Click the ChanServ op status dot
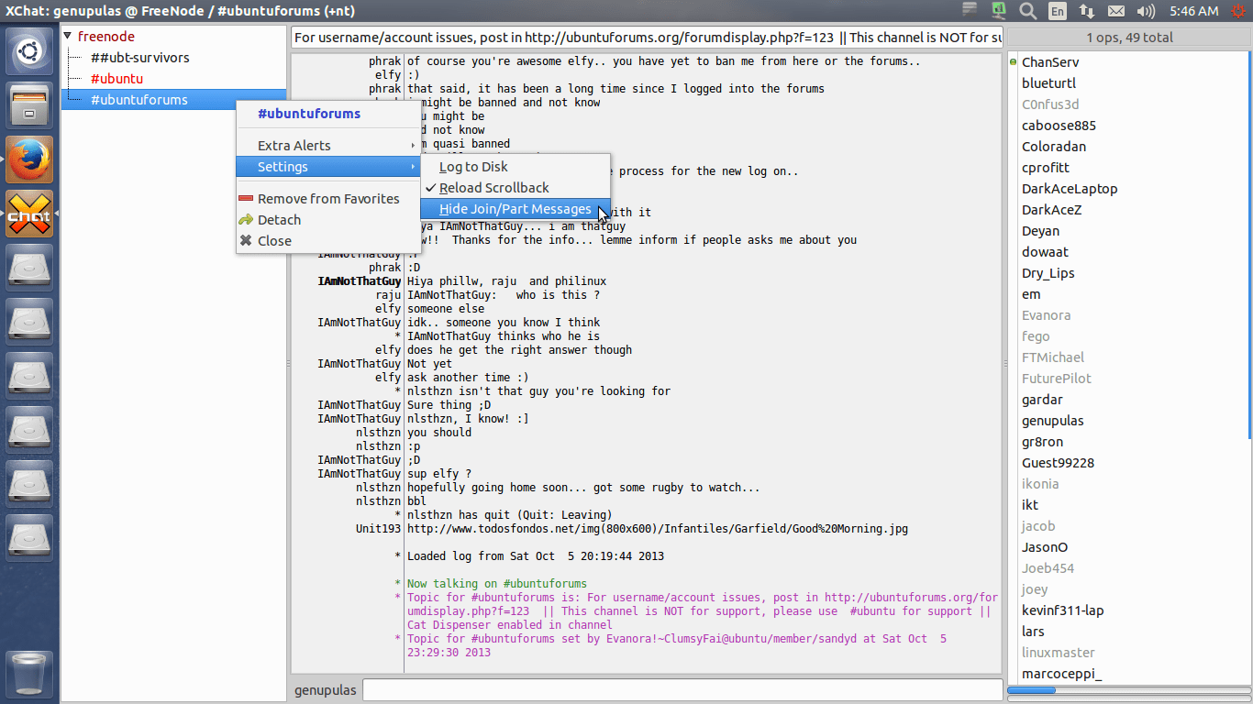 click(x=1013, y=62)
